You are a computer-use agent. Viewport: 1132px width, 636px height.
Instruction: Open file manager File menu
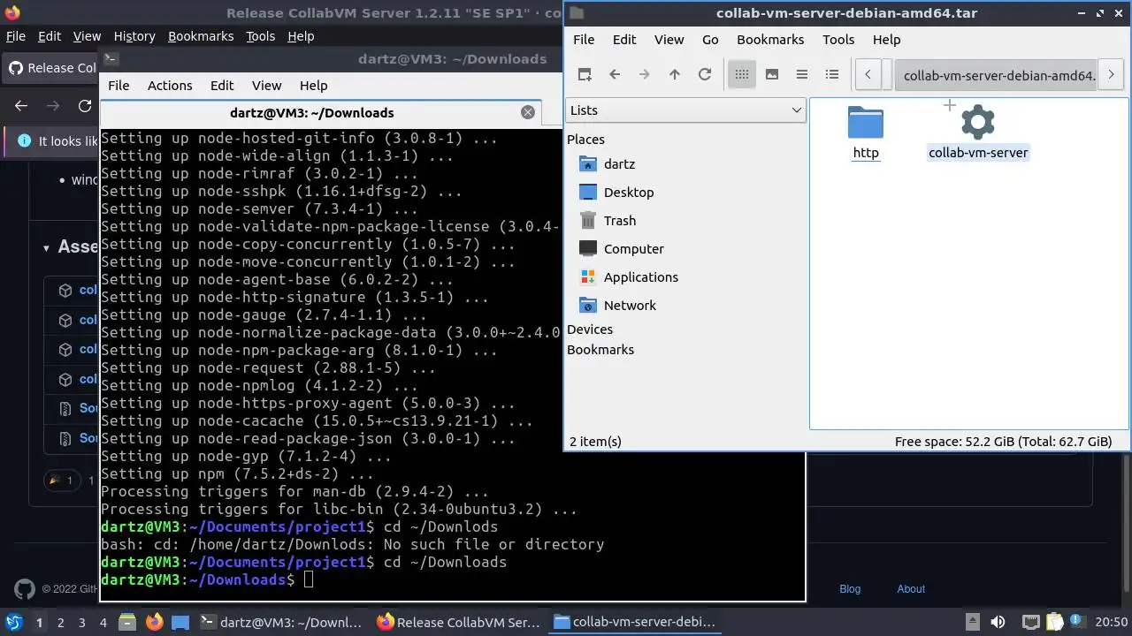(584, 40)
